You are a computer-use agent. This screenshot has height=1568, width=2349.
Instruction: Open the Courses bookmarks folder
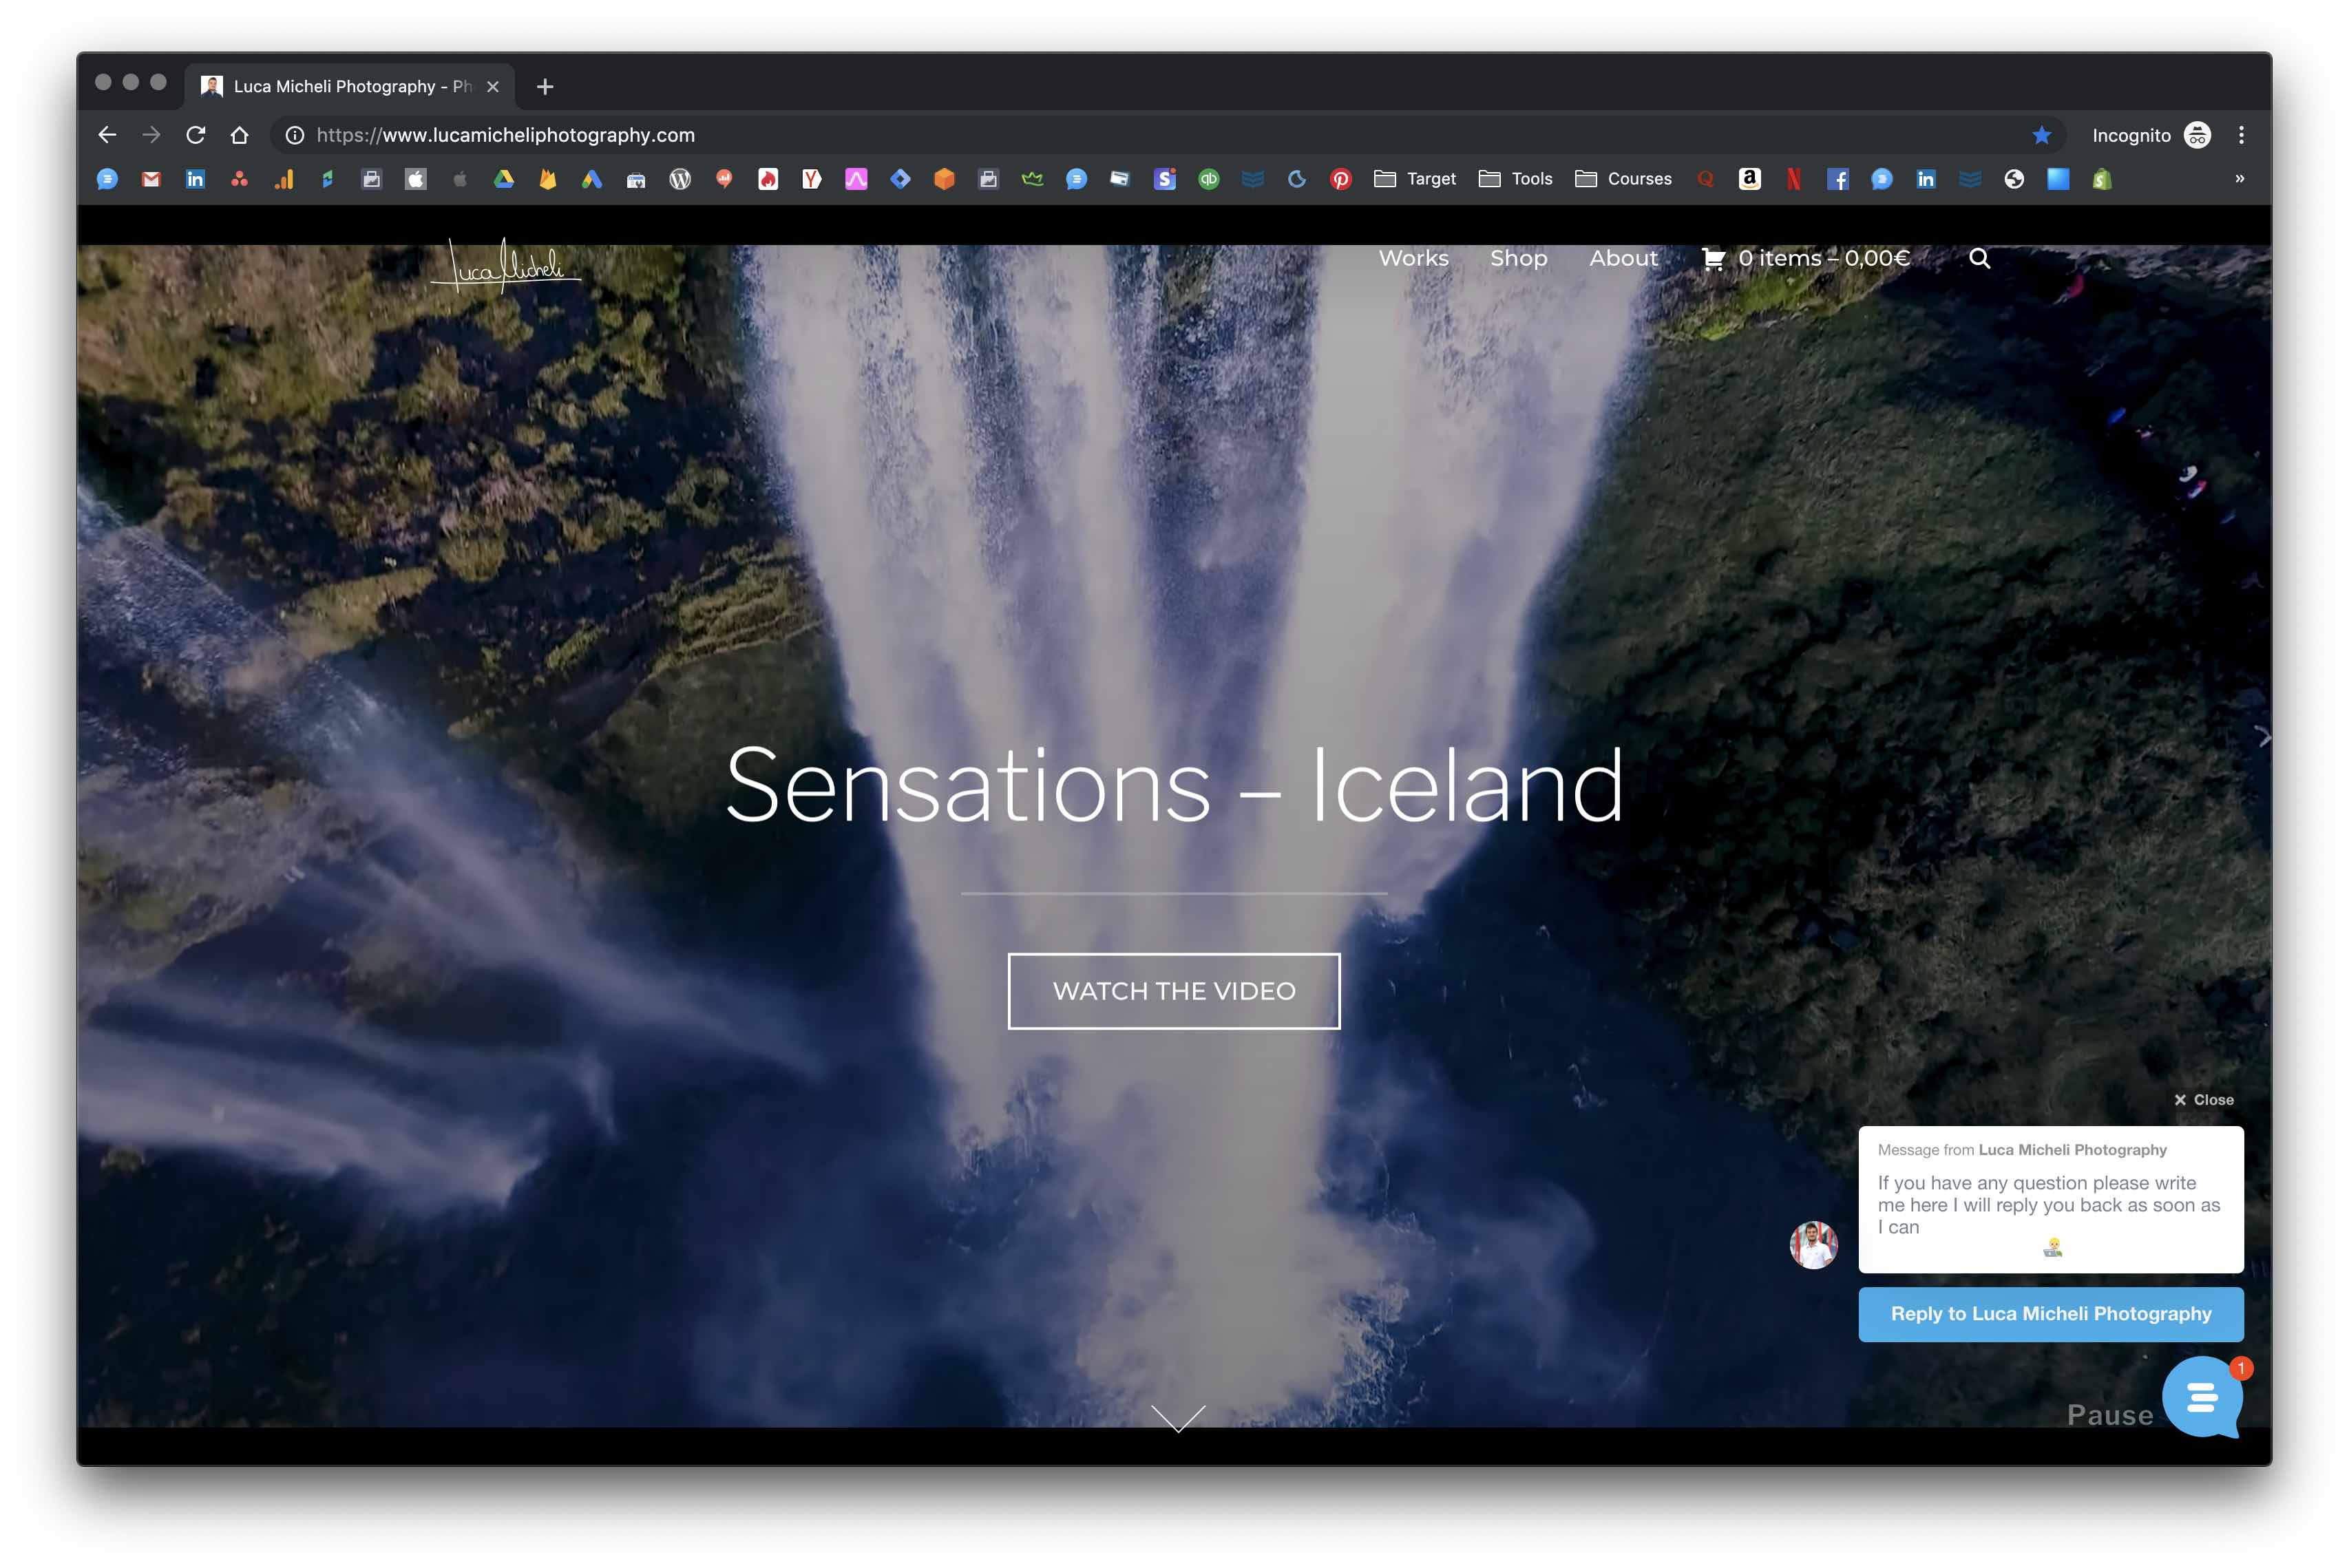coord(1623,179)
